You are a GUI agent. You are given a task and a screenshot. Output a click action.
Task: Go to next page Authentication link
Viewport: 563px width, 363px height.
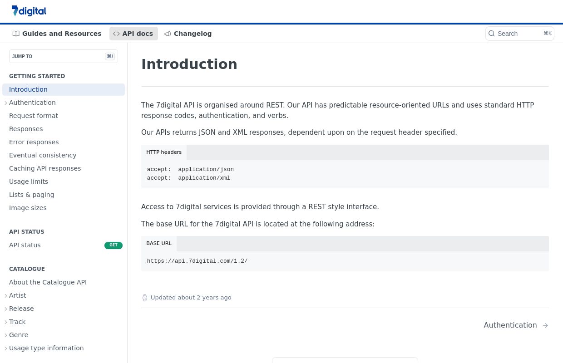click(x=516, y=325)
